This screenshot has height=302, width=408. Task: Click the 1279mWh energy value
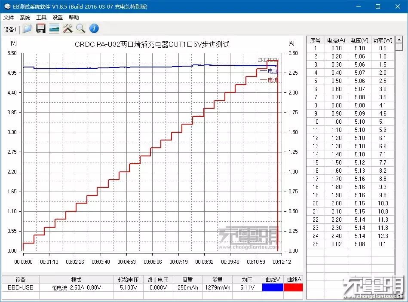click(218, 287)
